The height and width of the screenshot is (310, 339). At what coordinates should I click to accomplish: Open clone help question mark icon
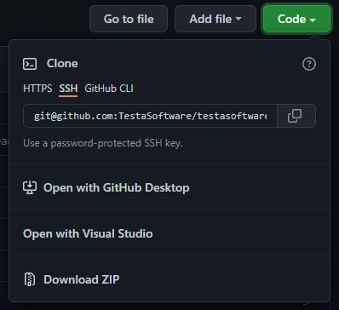pos(309,64)
